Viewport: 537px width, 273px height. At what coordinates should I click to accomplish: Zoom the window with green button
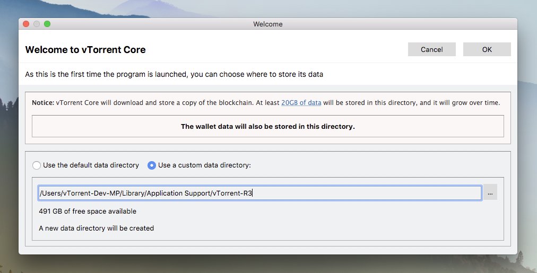click(x=47, y=24)
